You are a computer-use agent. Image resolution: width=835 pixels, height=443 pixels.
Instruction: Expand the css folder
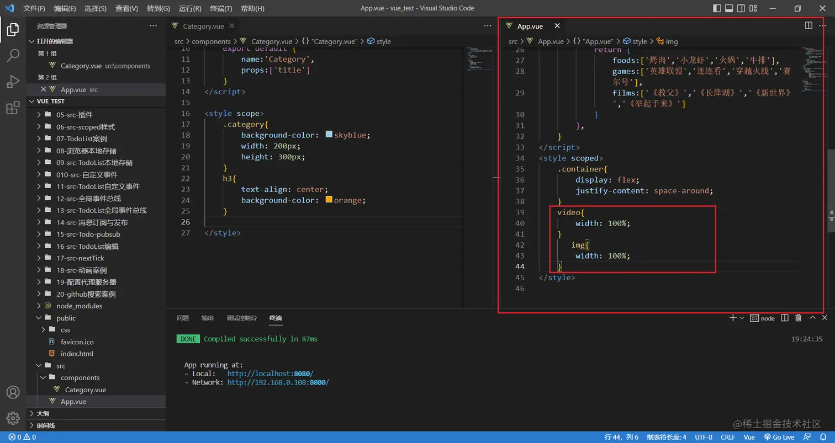(x=96, y=330)
